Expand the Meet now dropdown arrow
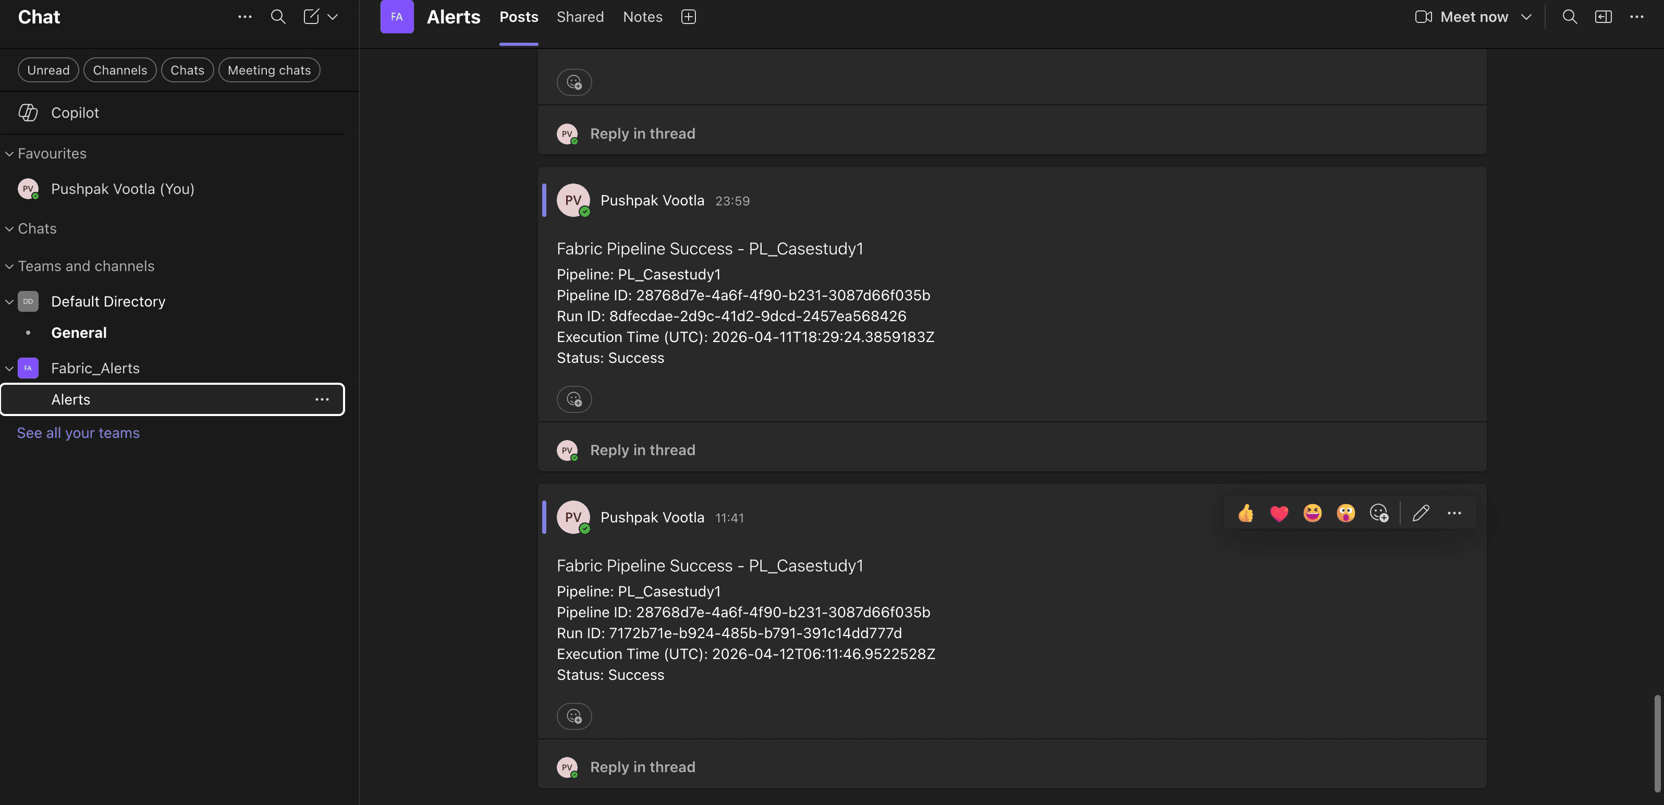Viewport: 1664px width, 805px height. pyautogui.click(x=1526, y=17)
